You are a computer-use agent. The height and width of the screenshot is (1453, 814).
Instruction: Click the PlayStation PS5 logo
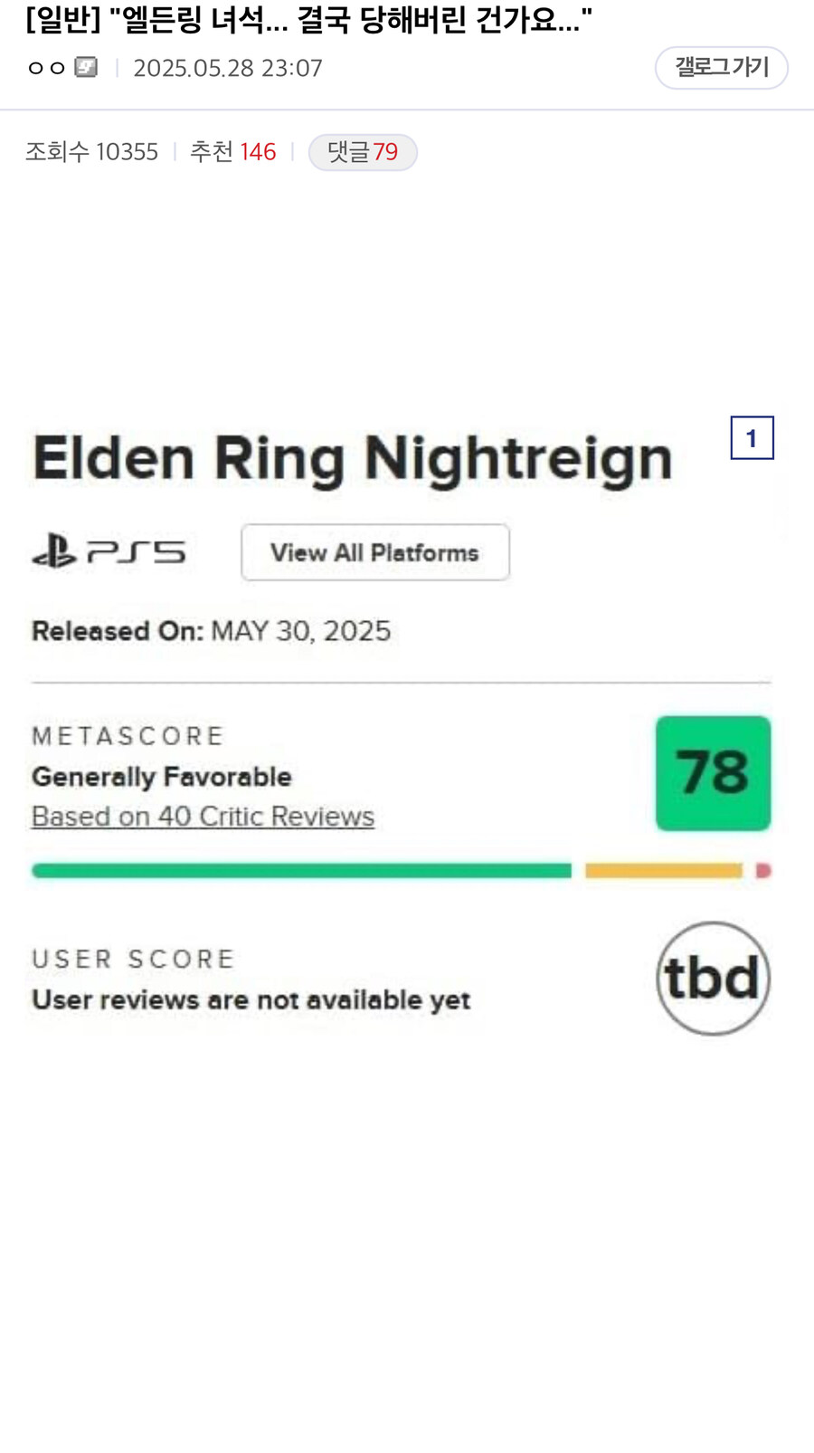tap(109, 551)
